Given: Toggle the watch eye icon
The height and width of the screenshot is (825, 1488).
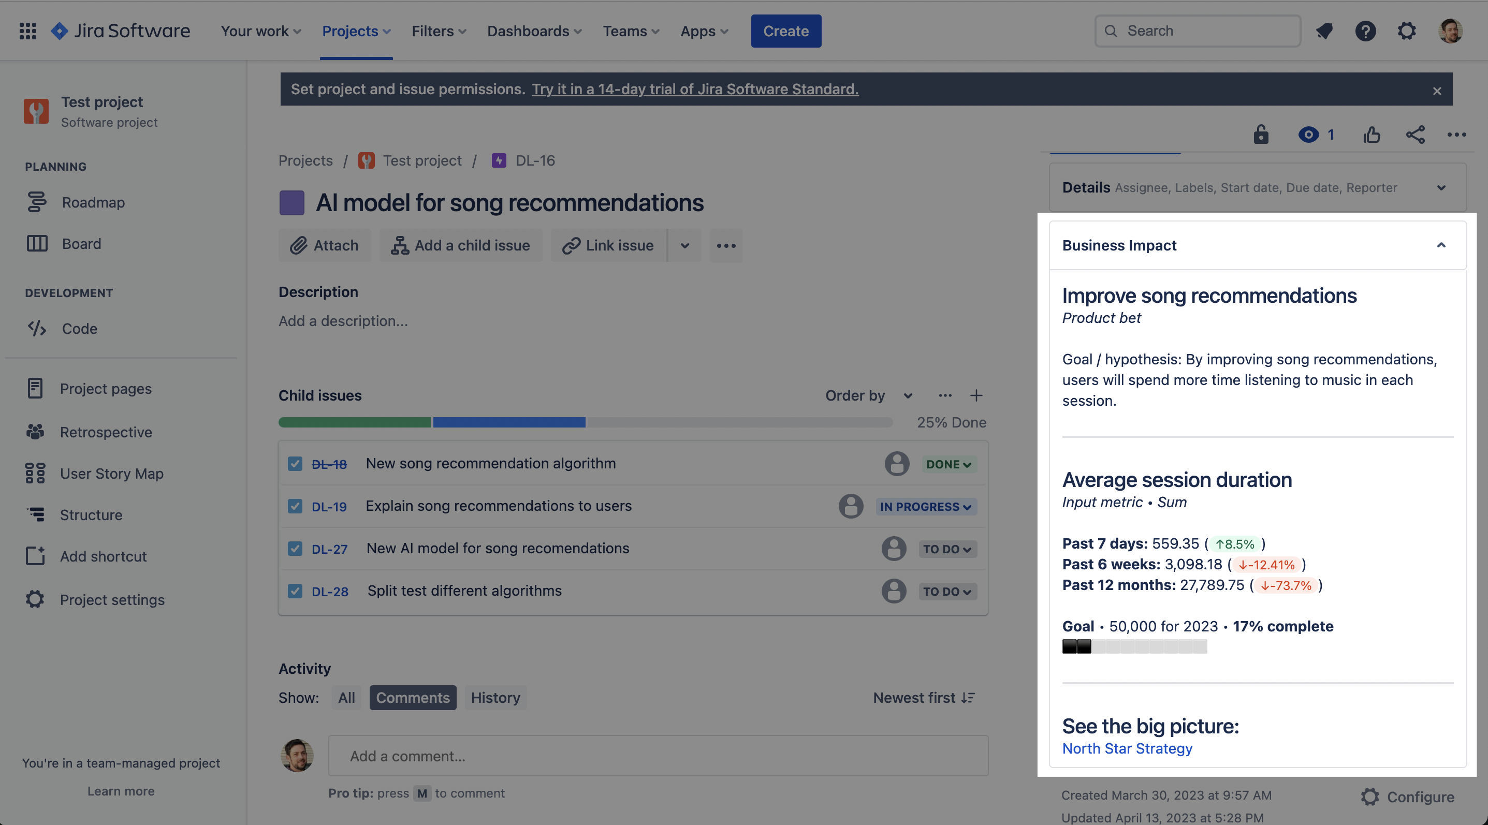Looking at the screenshot, I should click(1308, 135).
